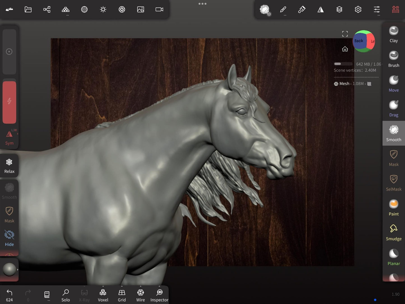
Task: Open the Camera menu
Action: (159, 10)
